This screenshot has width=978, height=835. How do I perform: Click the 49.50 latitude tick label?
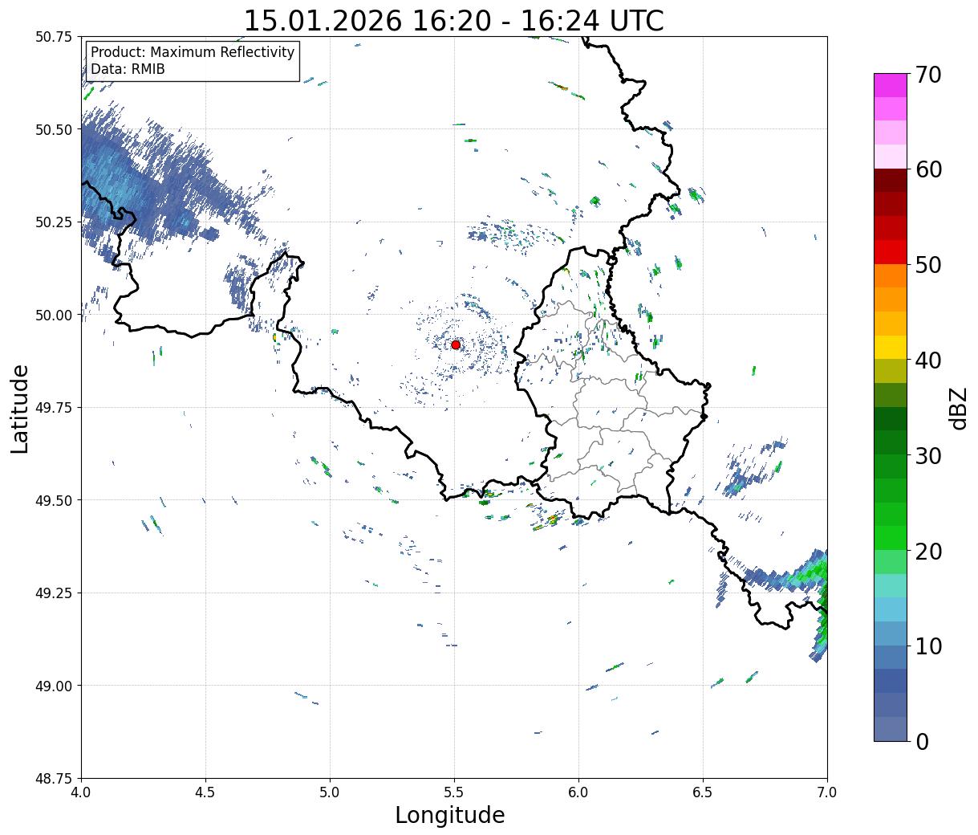tap(54, 500)
